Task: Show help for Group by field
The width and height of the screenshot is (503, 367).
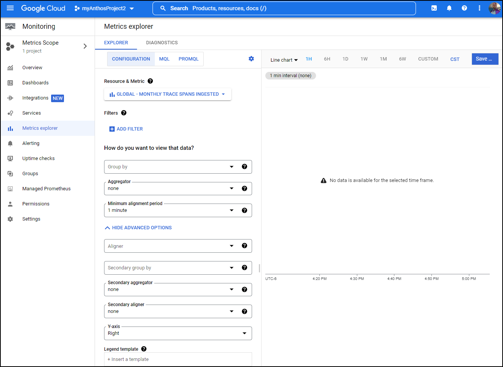Action: click(244, 166)
